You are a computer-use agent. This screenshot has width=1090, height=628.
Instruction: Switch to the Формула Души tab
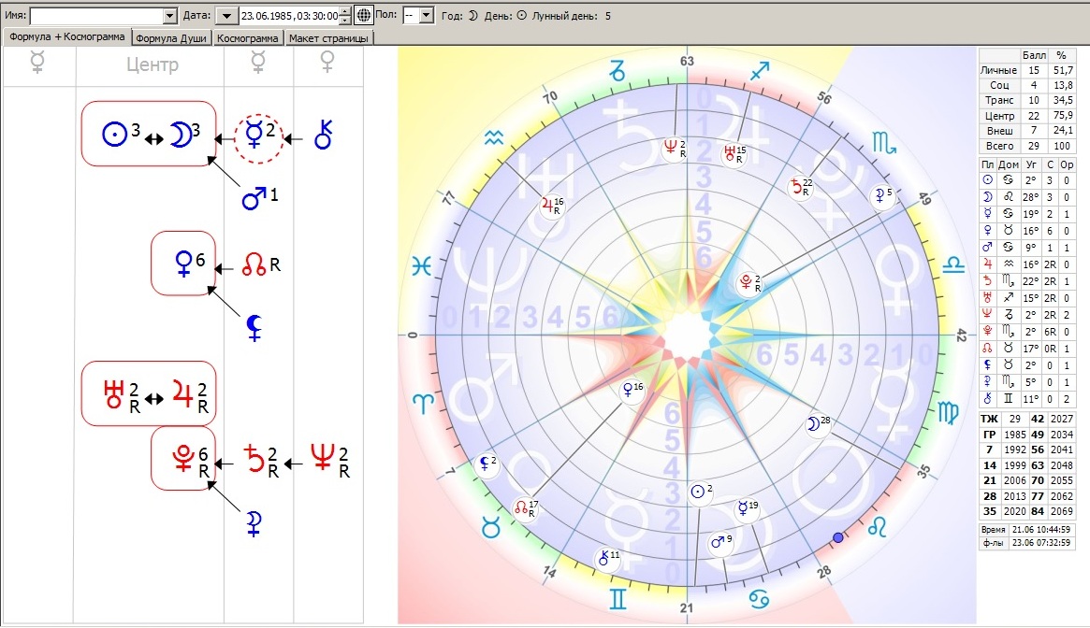coord(171,38)
